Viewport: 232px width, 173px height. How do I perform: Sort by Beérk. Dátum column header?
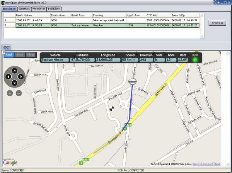pyautogui.click(x=33, y=15)
